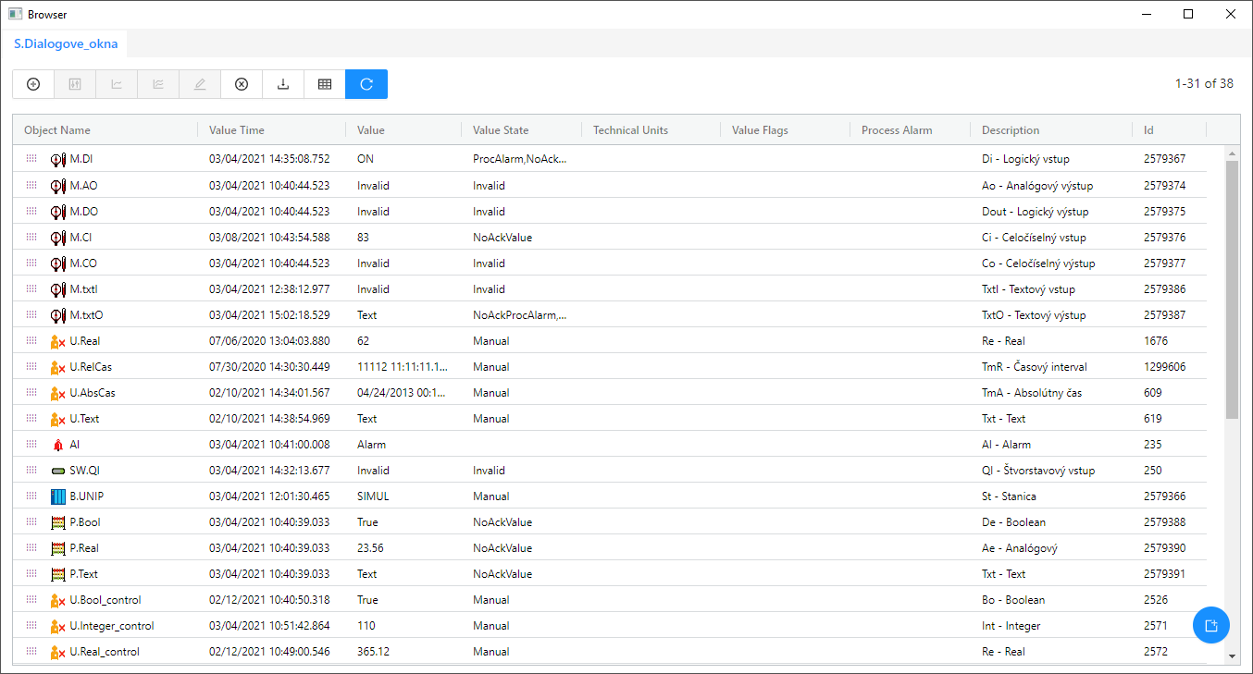
Task: Click the scrollbar down arrow in the table
Action: [1231, 656]
